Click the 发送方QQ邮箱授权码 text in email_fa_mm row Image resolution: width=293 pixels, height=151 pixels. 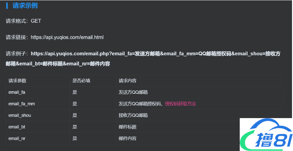pos(140,104)
